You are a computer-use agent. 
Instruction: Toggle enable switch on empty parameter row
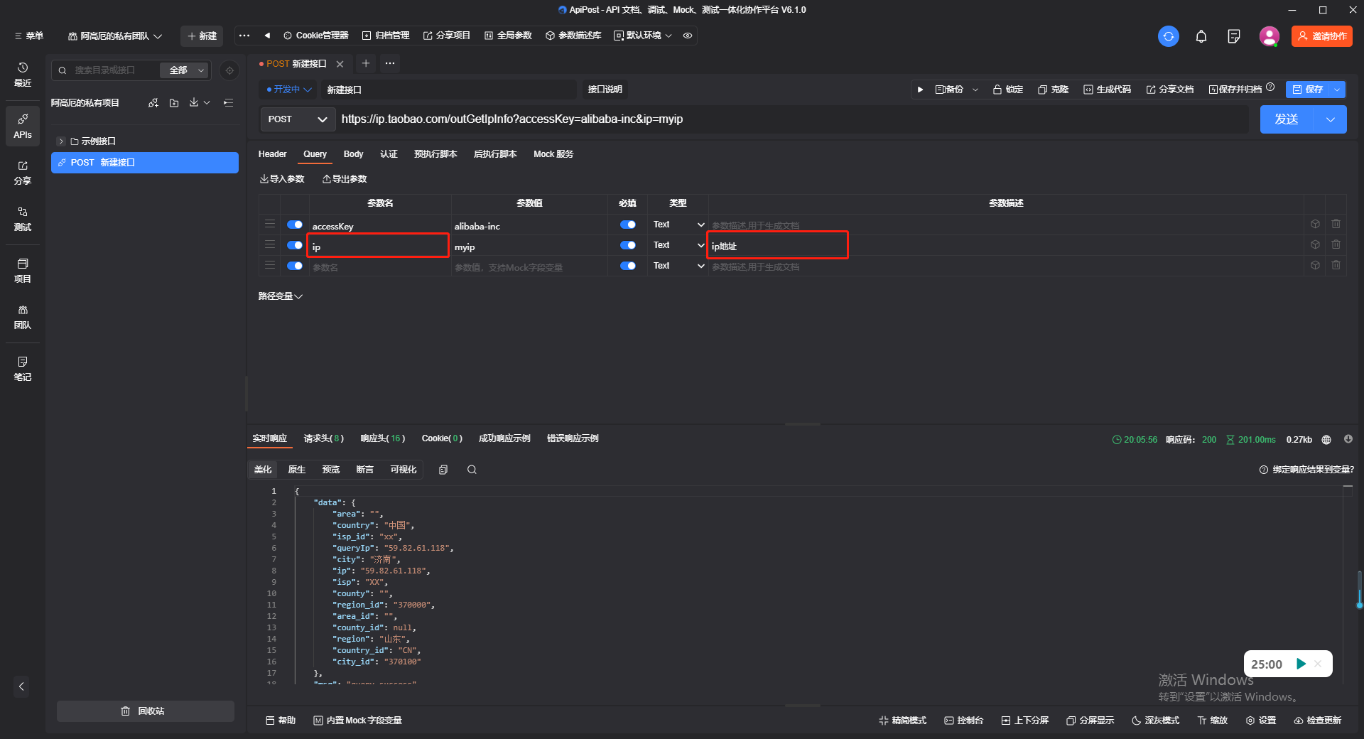tap(295, 266)
